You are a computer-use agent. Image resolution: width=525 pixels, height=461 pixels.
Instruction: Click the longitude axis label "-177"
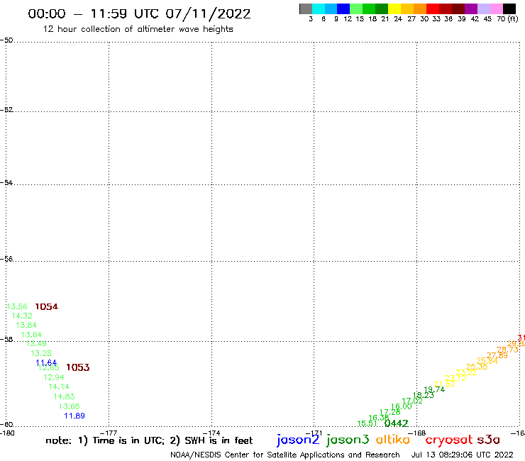point(109,433)
